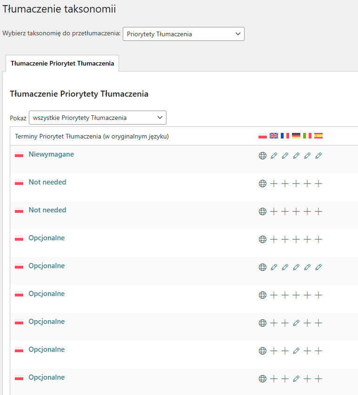Expand the "wszystkie Priorytety Tłumaczenia" filter dropdown
The image size is (358, 395).
point(97,118)
